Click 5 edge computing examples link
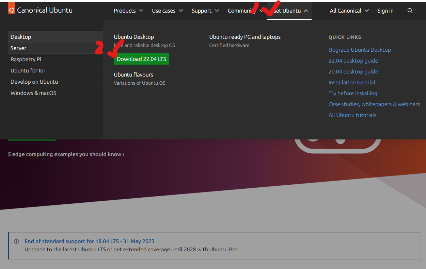 click(x=66, y=154)
